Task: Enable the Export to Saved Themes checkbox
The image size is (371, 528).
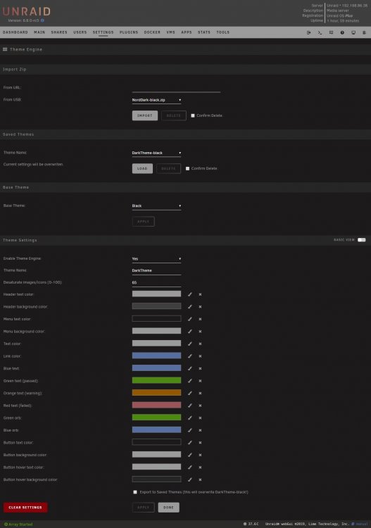Action: [135, 492]
